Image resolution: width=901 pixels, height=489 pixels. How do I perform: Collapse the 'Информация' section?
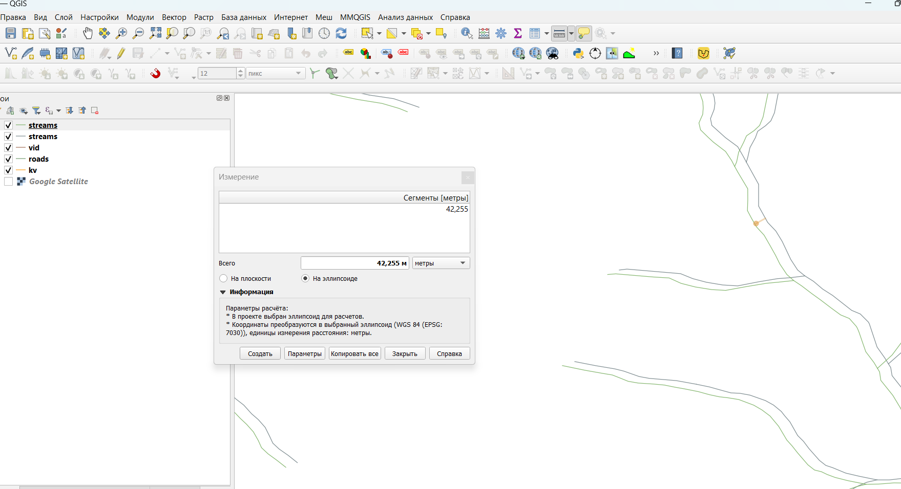coord(223,292)
